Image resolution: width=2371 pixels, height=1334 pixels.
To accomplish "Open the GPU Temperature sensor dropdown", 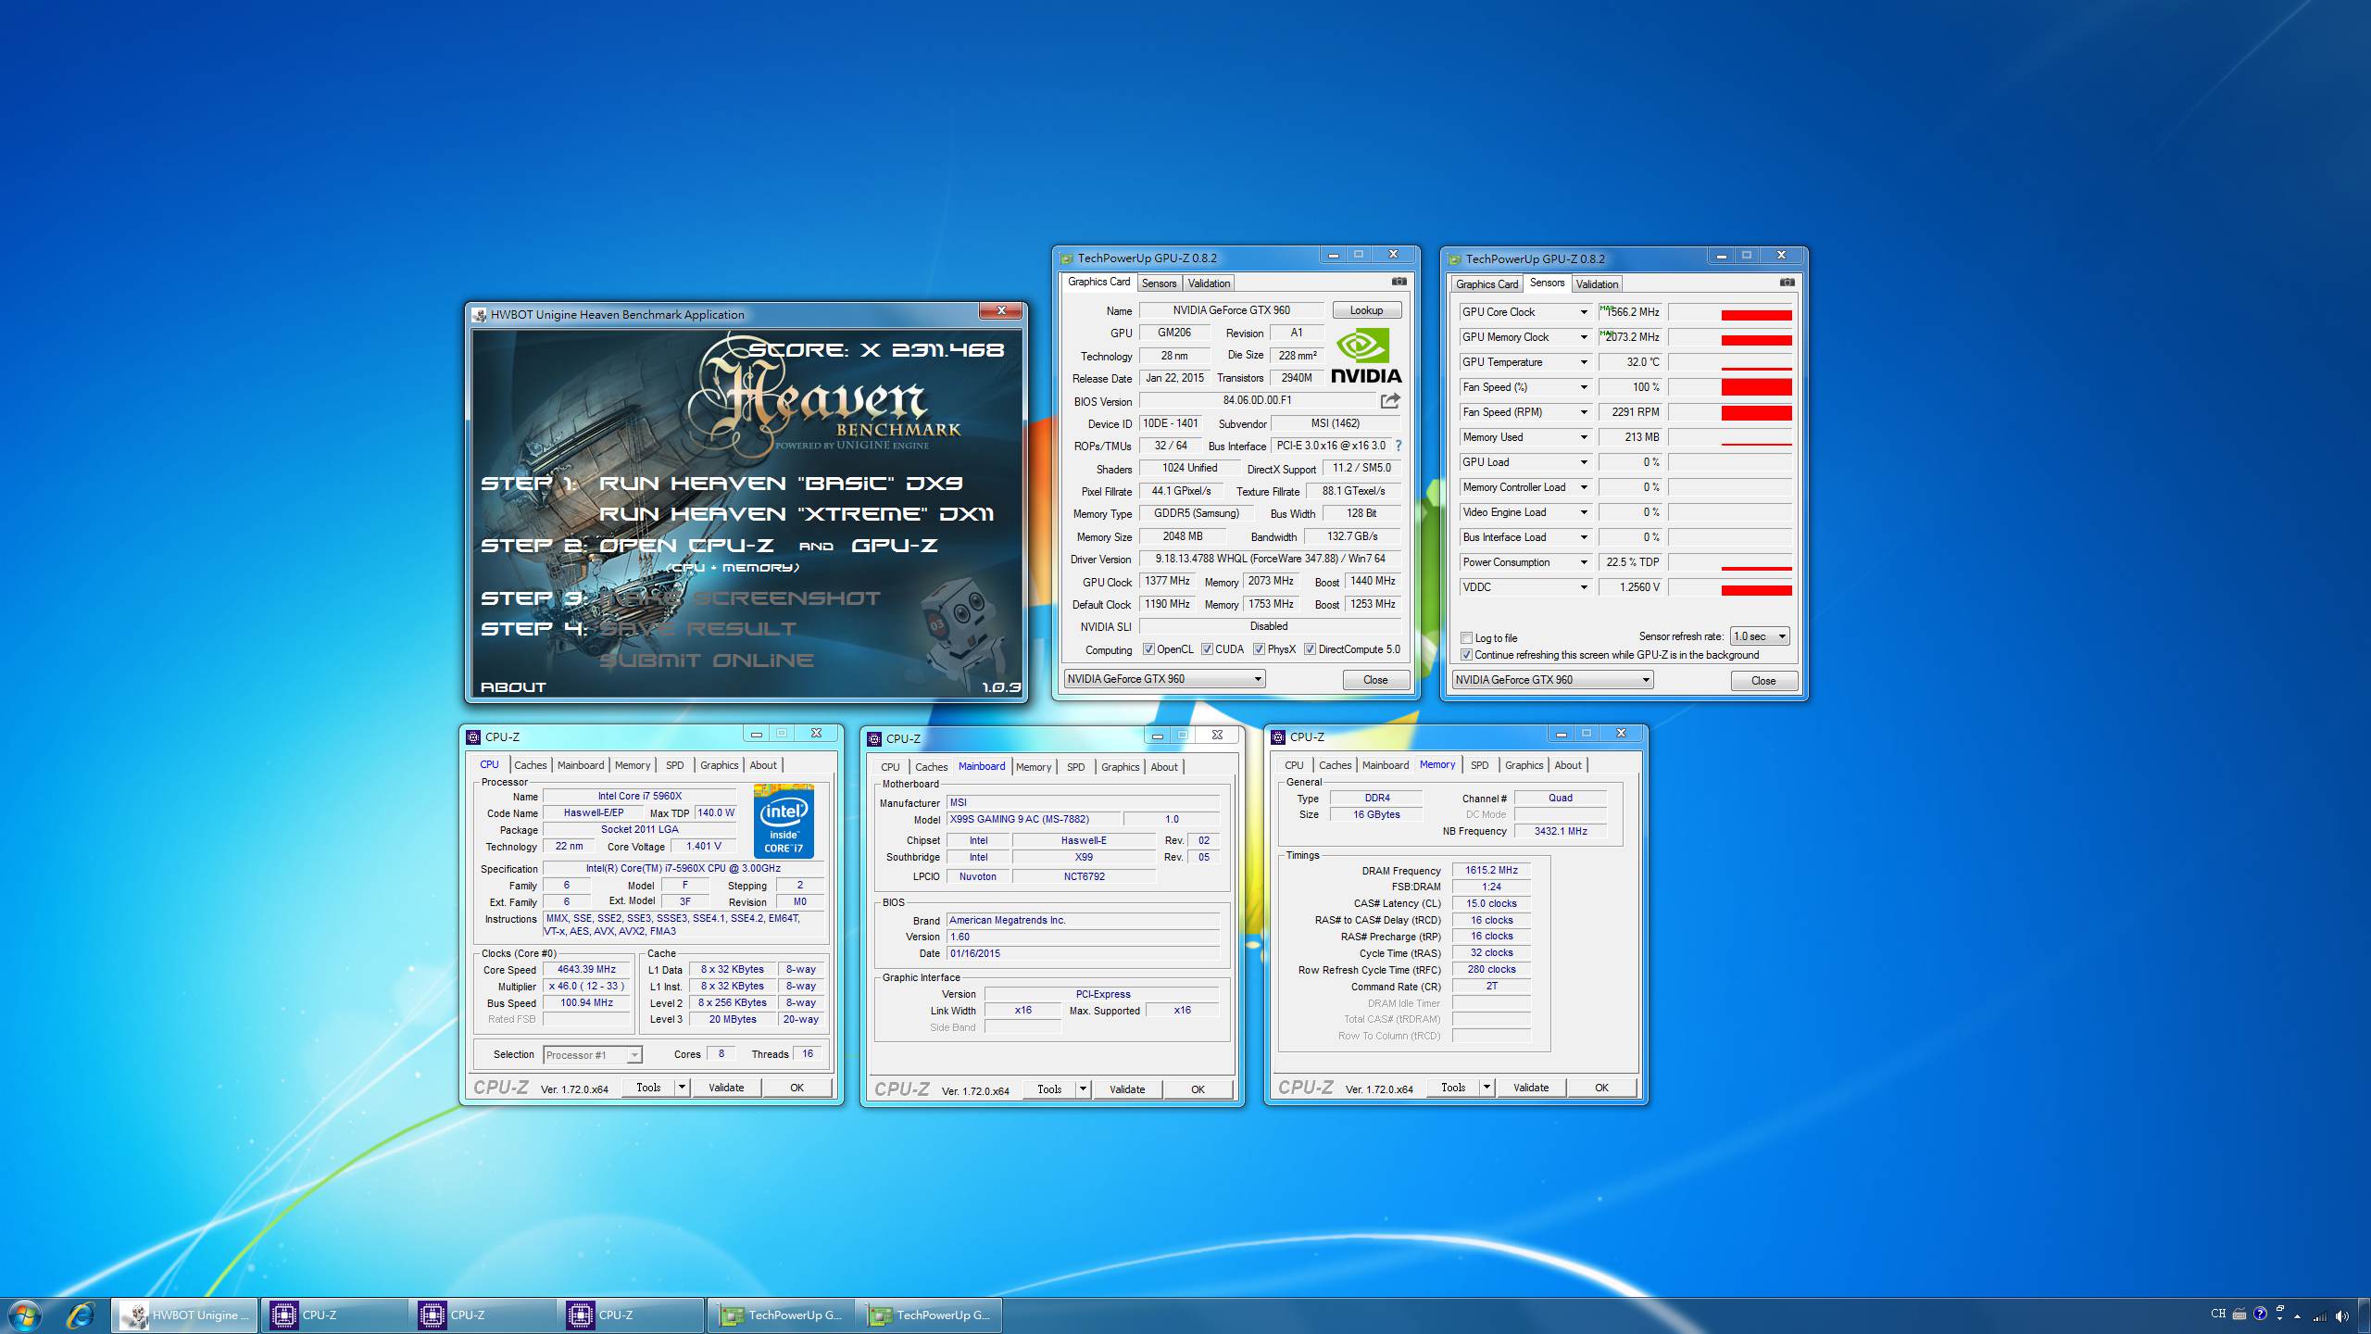I will [1584, 362].
